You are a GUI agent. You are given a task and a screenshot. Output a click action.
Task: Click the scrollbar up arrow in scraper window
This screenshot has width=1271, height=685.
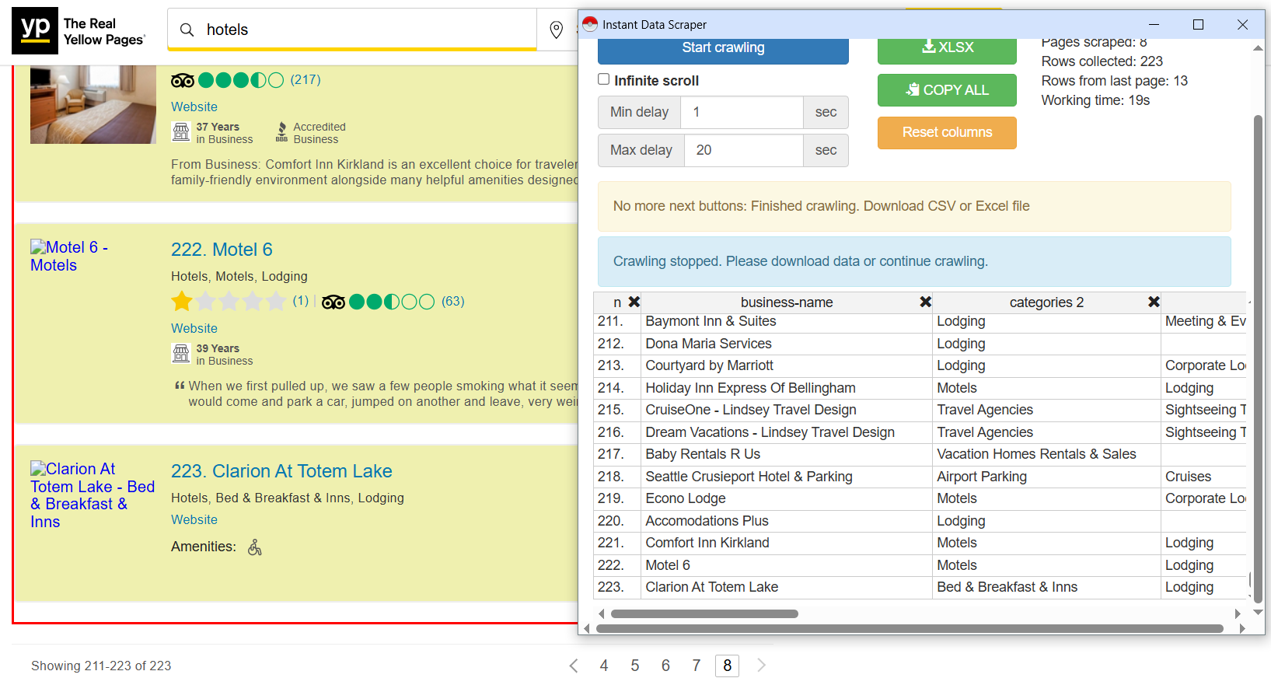click(1258, 48)
